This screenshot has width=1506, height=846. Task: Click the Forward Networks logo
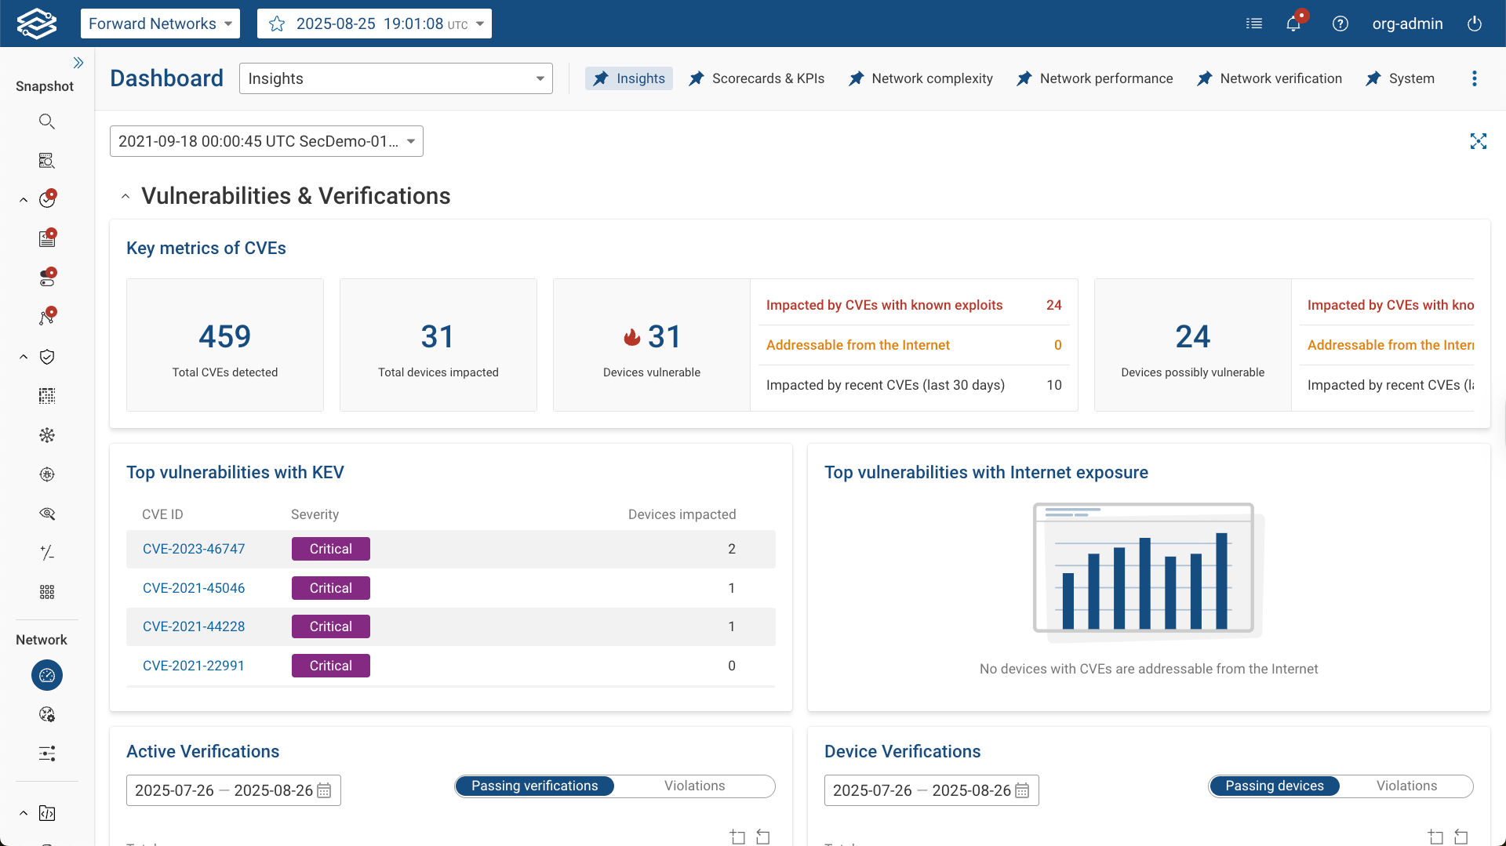37,23
